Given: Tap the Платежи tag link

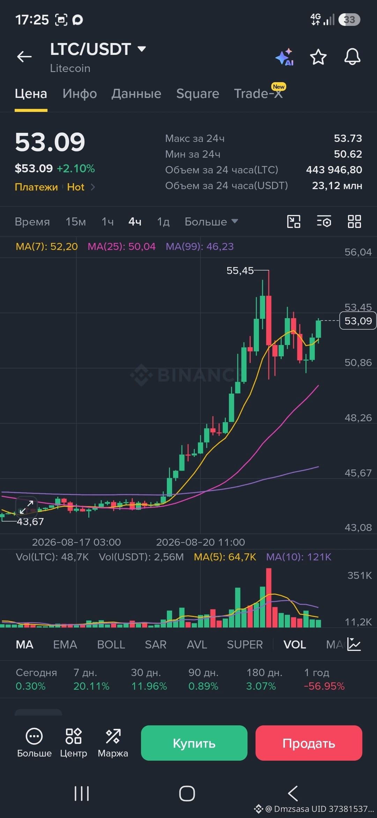Looking at the screenshot, I should click(x=36, y=187).
